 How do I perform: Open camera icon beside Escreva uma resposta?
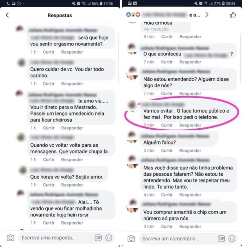pos(10,238)
